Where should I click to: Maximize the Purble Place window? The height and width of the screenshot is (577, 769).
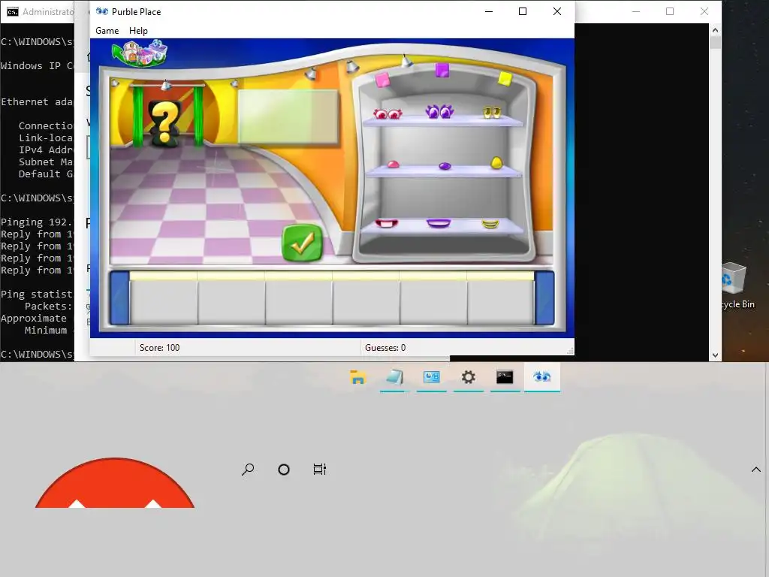(523, 11)
